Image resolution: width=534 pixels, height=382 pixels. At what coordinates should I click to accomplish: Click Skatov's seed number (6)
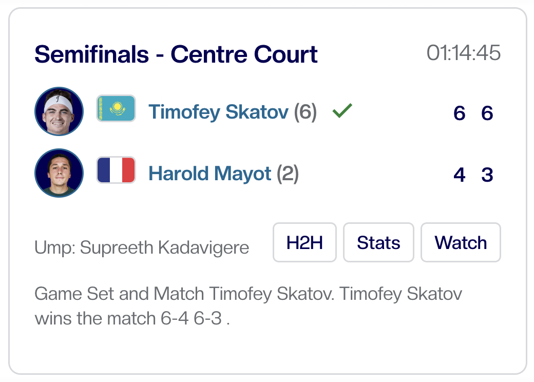pos(306,112)
